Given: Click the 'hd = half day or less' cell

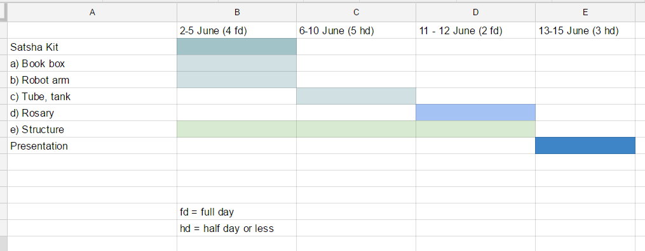Looking at the screenshot, I should point(237,228).
